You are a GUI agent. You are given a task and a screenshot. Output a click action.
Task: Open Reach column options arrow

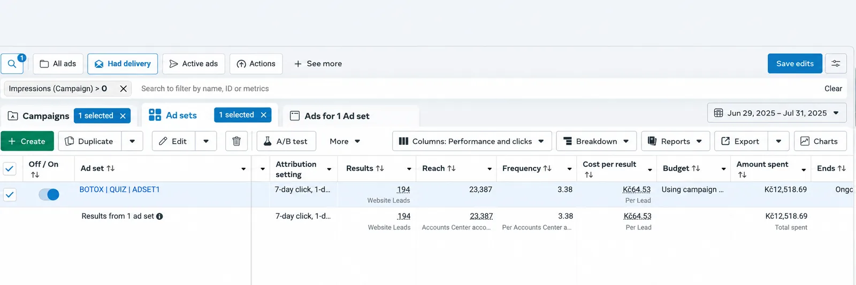[490, 169]
